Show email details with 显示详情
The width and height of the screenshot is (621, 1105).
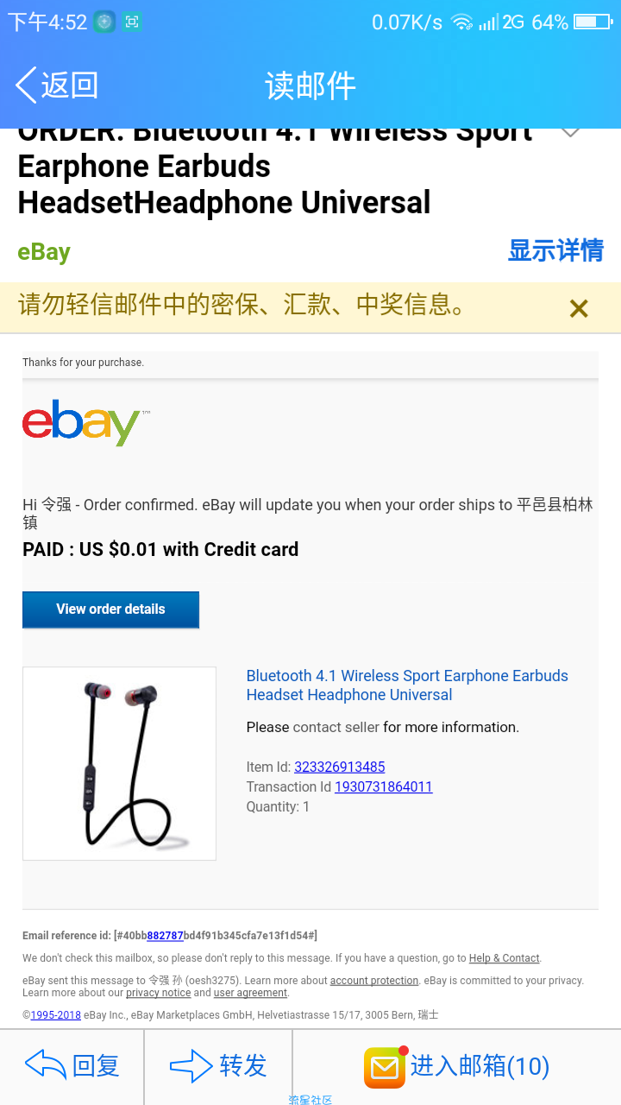(555, 250)
